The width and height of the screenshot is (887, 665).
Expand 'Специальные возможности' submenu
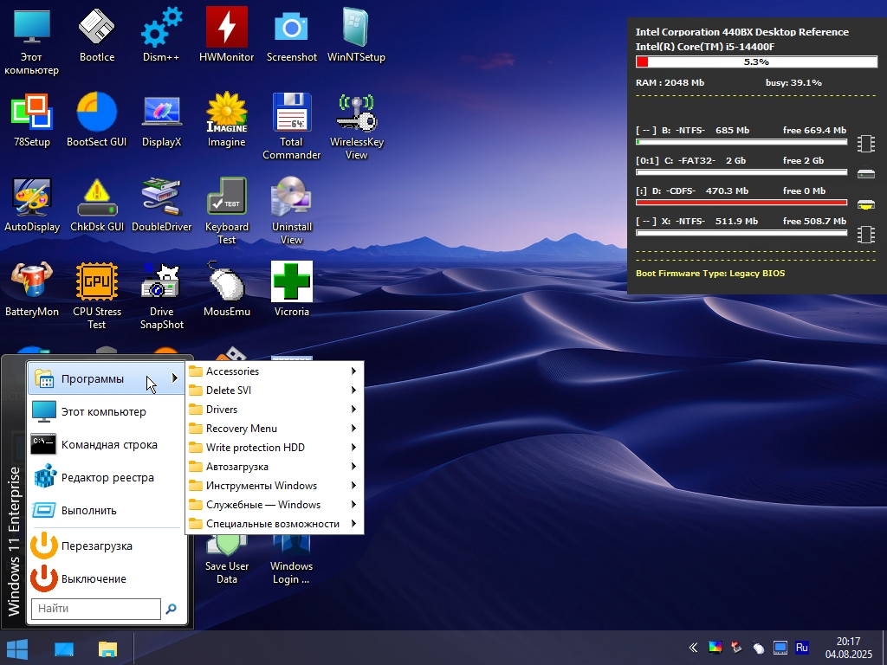275,524
